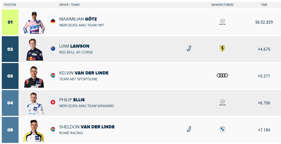This screenshot has width=281, height=144.
Task: Click Maximilian Götz's driver photo
Action: (34, 22)
